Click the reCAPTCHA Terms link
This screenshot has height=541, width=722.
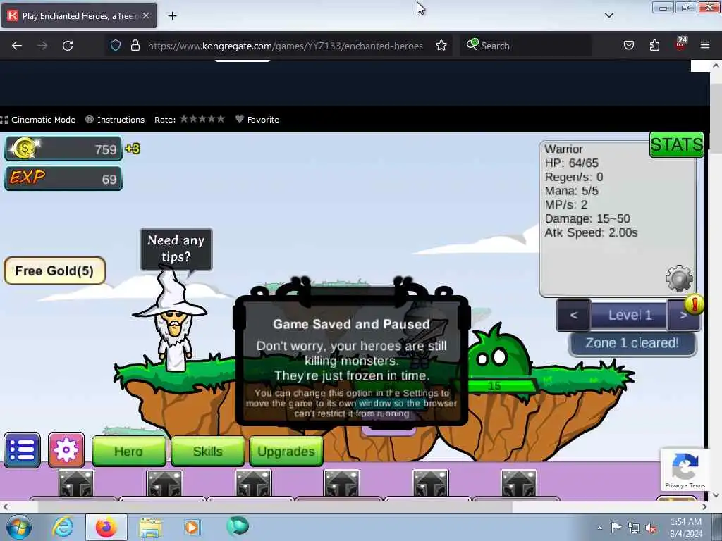pyautogui.click(x=697, y=485)
